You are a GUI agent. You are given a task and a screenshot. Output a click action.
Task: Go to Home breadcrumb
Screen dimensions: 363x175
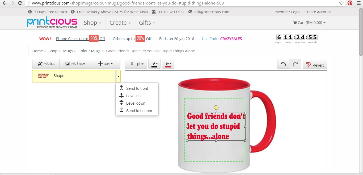point(37,51)
